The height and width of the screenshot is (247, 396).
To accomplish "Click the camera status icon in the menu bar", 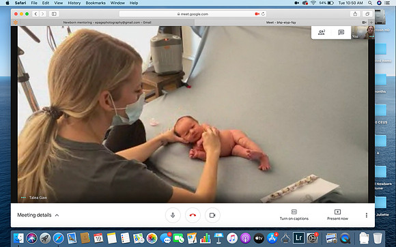I will (x=297, y=3).
